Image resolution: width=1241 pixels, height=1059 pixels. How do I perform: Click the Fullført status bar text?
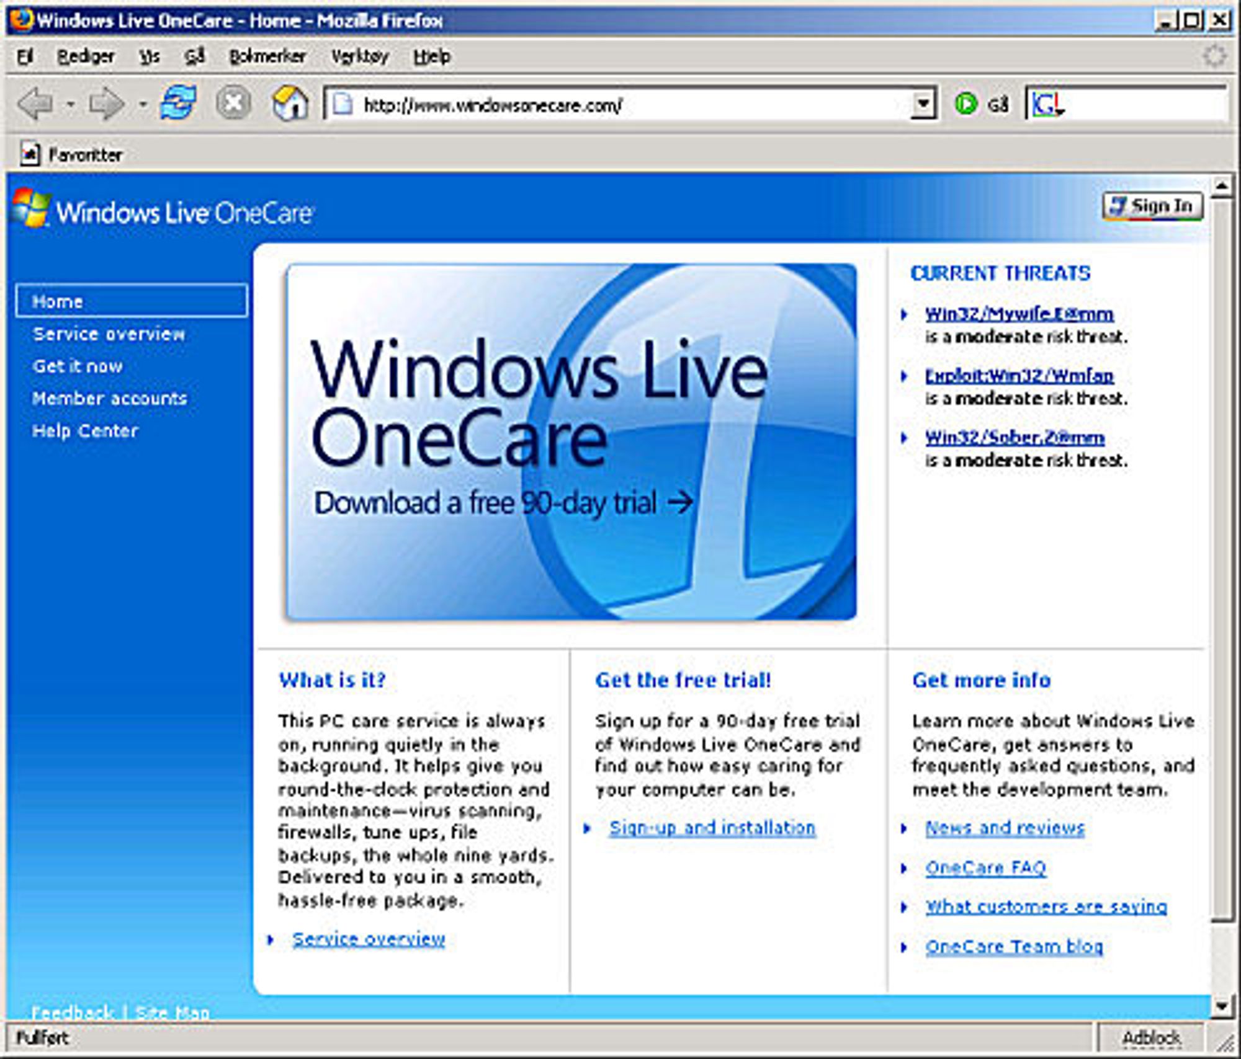point(42,1037)
